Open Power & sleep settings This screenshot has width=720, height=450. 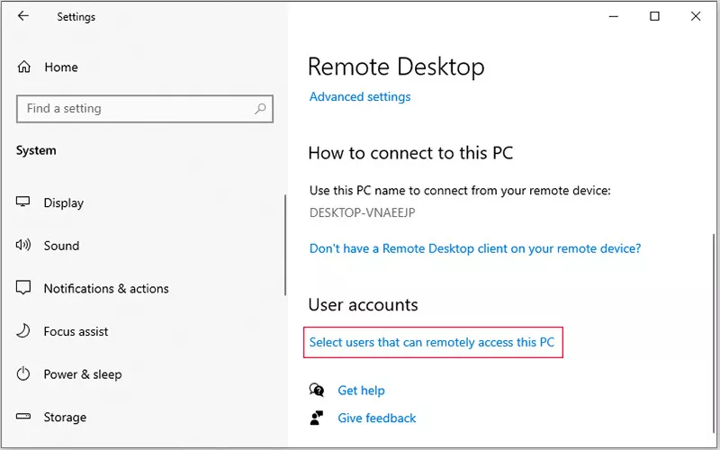coord(83,374)
